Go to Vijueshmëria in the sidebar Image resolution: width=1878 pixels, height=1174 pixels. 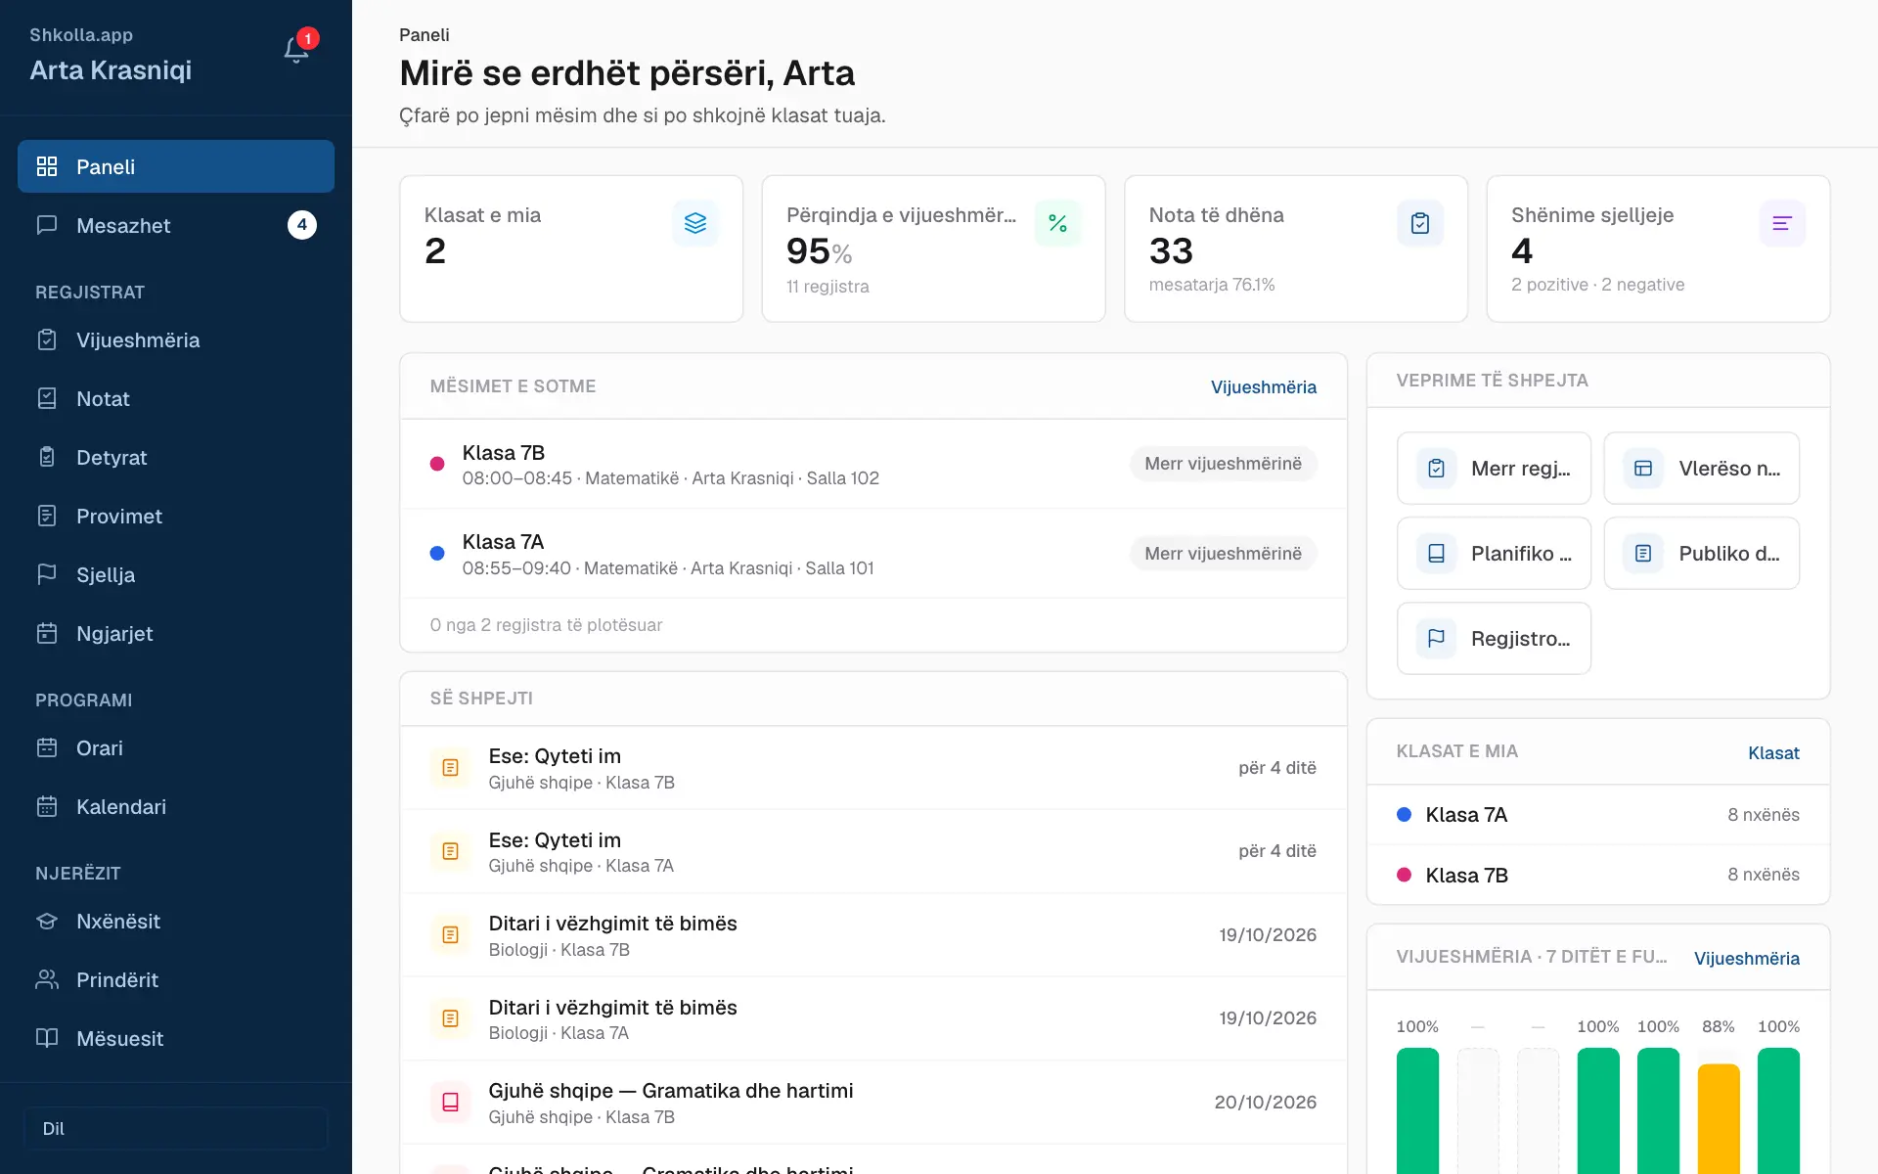pos(176,339)
